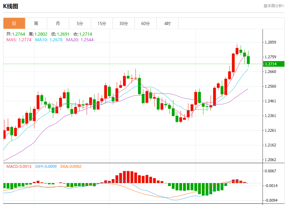This screenshot has height=205, width=286.
Task: Select the 日 daily chart tab
Action: pos(14,23)
